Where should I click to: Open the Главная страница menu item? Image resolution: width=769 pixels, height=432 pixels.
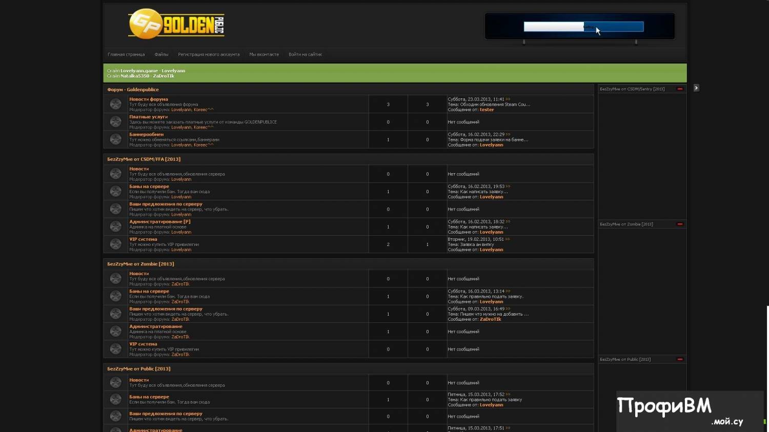pos(126,54)
